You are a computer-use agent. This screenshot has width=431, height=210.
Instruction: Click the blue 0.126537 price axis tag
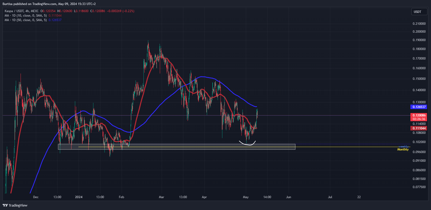coord(419,107)
